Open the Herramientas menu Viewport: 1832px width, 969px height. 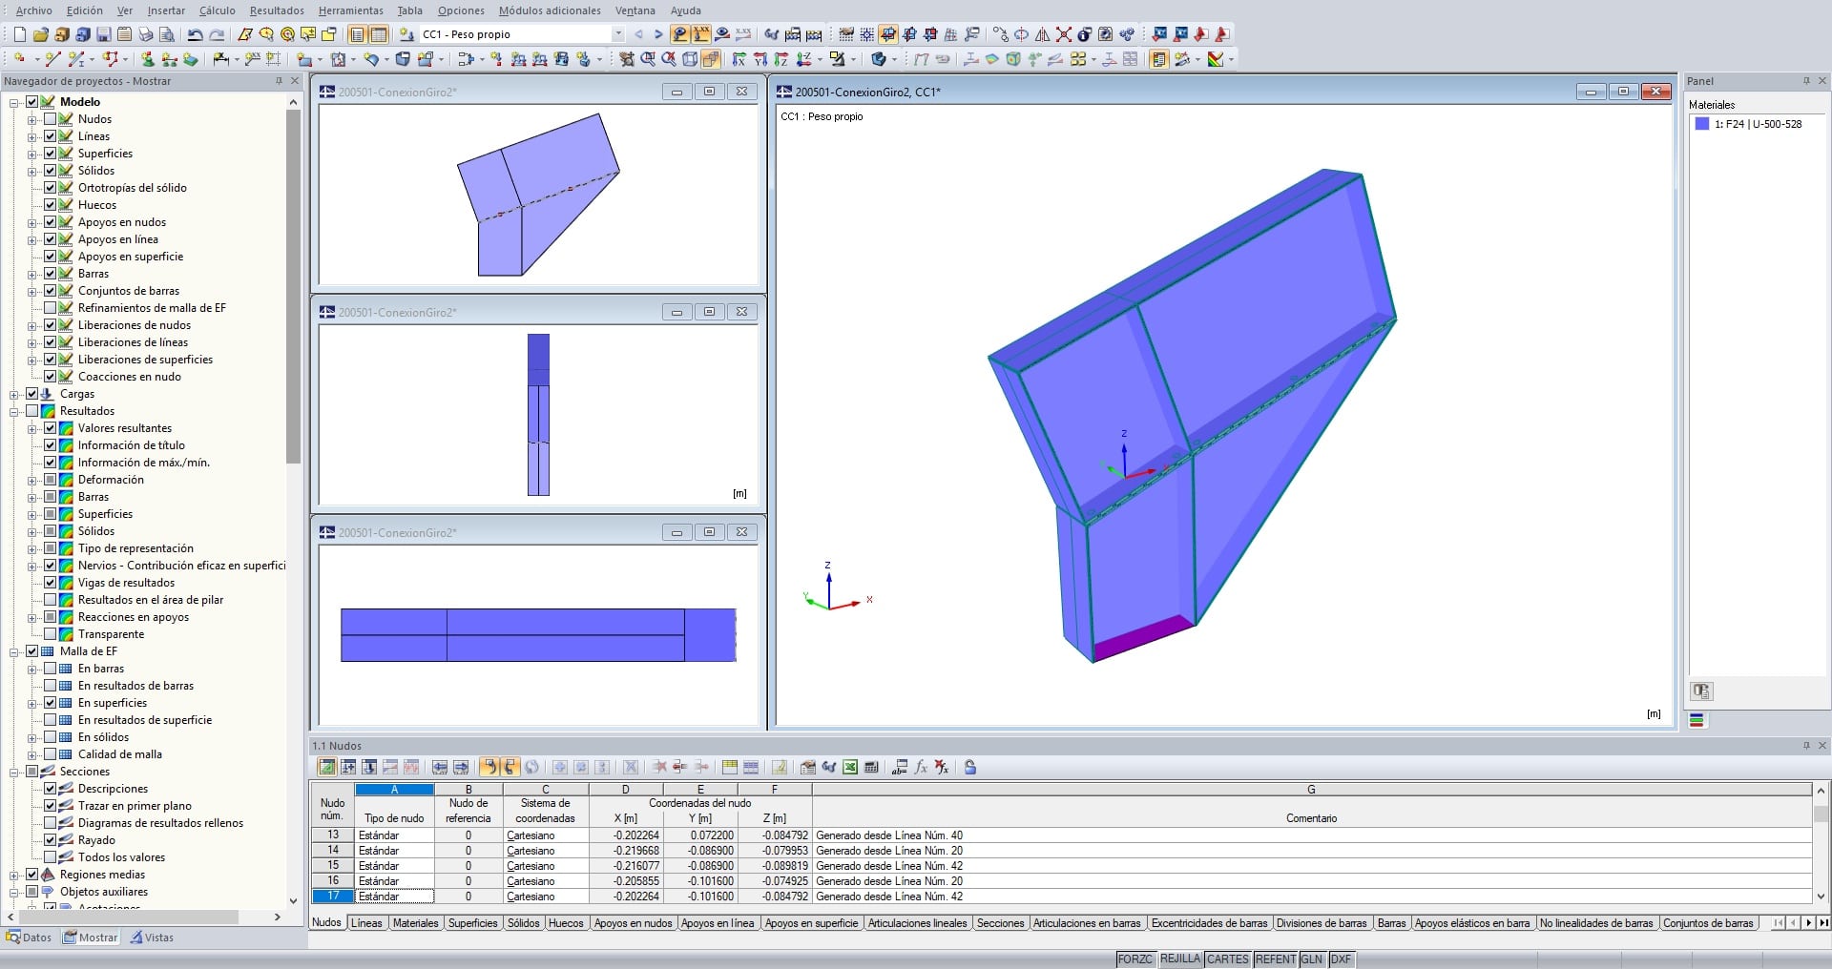[x=350, y=10]
